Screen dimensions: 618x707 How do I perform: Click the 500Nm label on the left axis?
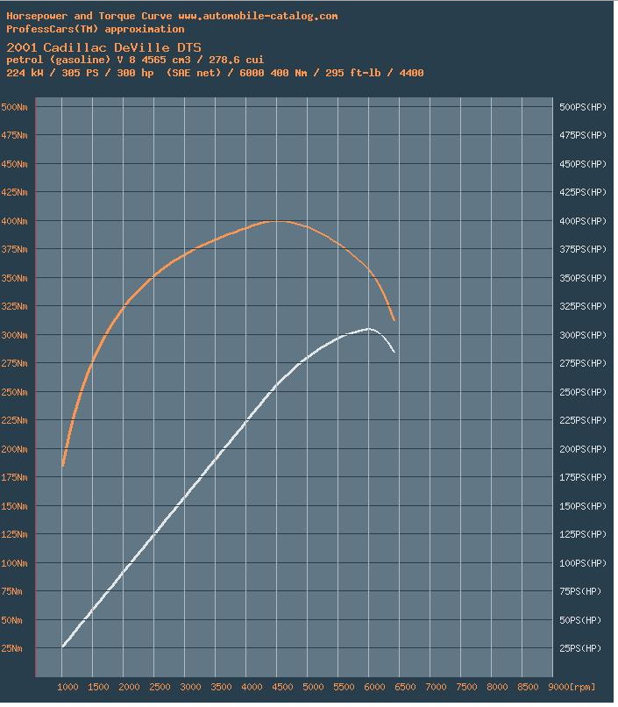point(14,107)
